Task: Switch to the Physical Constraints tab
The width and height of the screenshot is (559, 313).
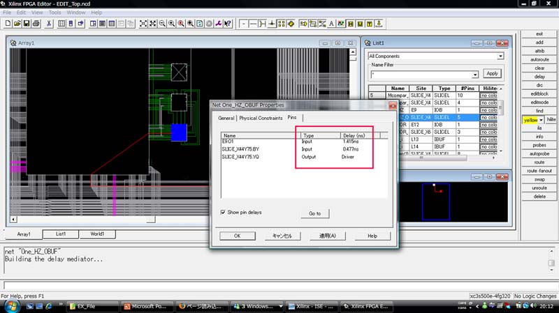Action: pyautogui.click(x=261, y=118)
